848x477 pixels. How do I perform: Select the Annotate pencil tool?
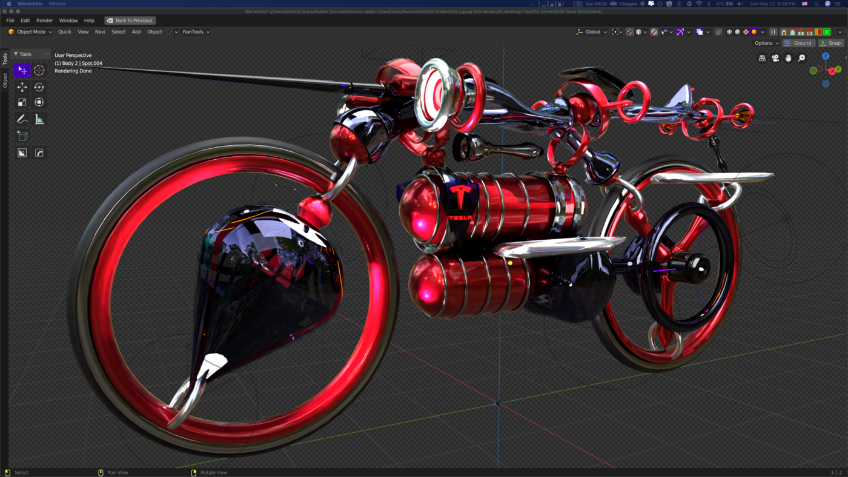click(x=22, y=119)
